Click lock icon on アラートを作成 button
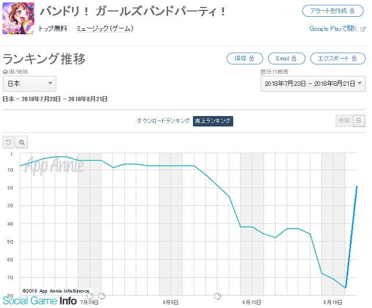Viewport: 372px width, 308px height. (x=352, y=11)
